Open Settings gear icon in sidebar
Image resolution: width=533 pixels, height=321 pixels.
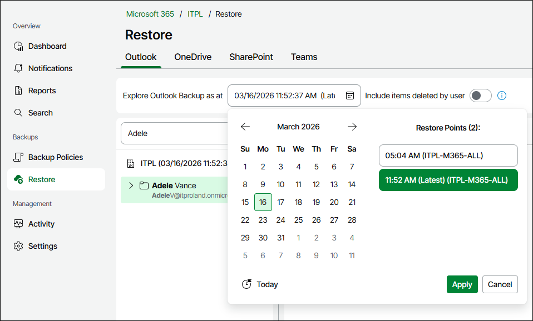[x=18, y=246]
